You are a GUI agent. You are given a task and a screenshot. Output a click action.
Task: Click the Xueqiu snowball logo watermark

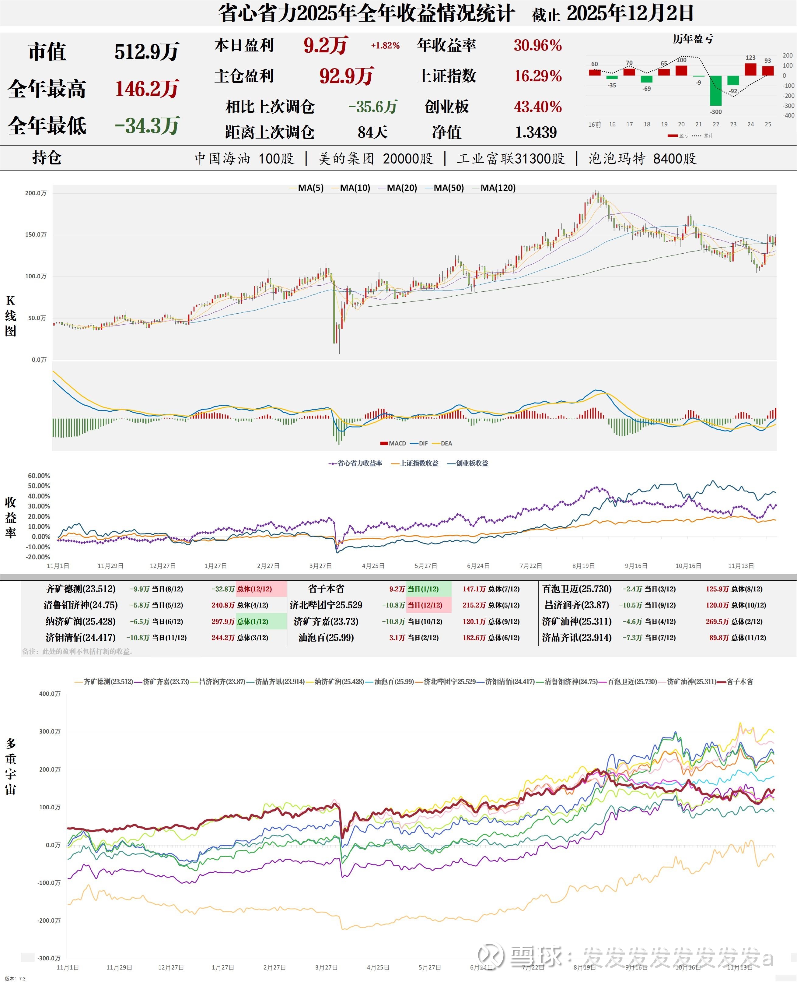point(490,956)
